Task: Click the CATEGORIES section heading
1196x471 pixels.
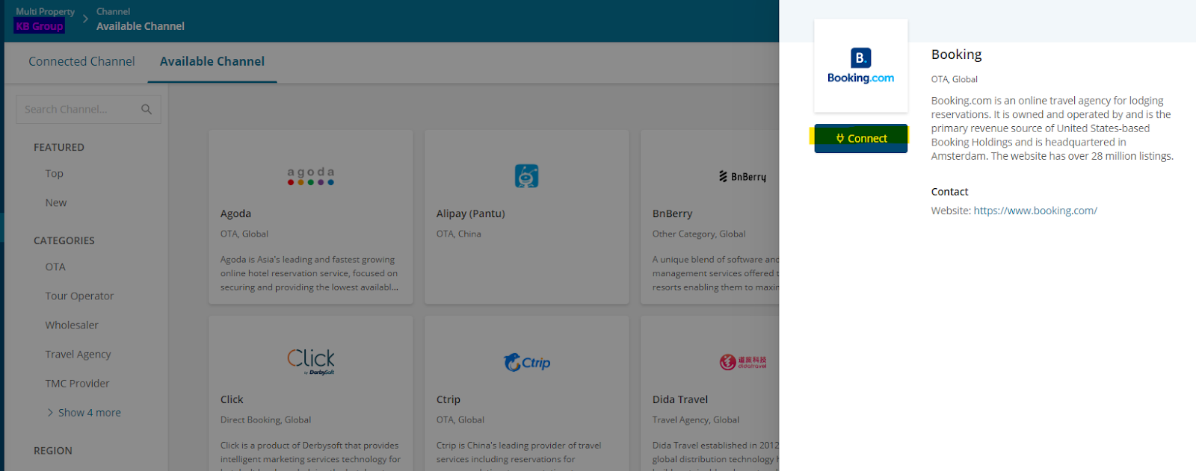Action: (64, 240)
